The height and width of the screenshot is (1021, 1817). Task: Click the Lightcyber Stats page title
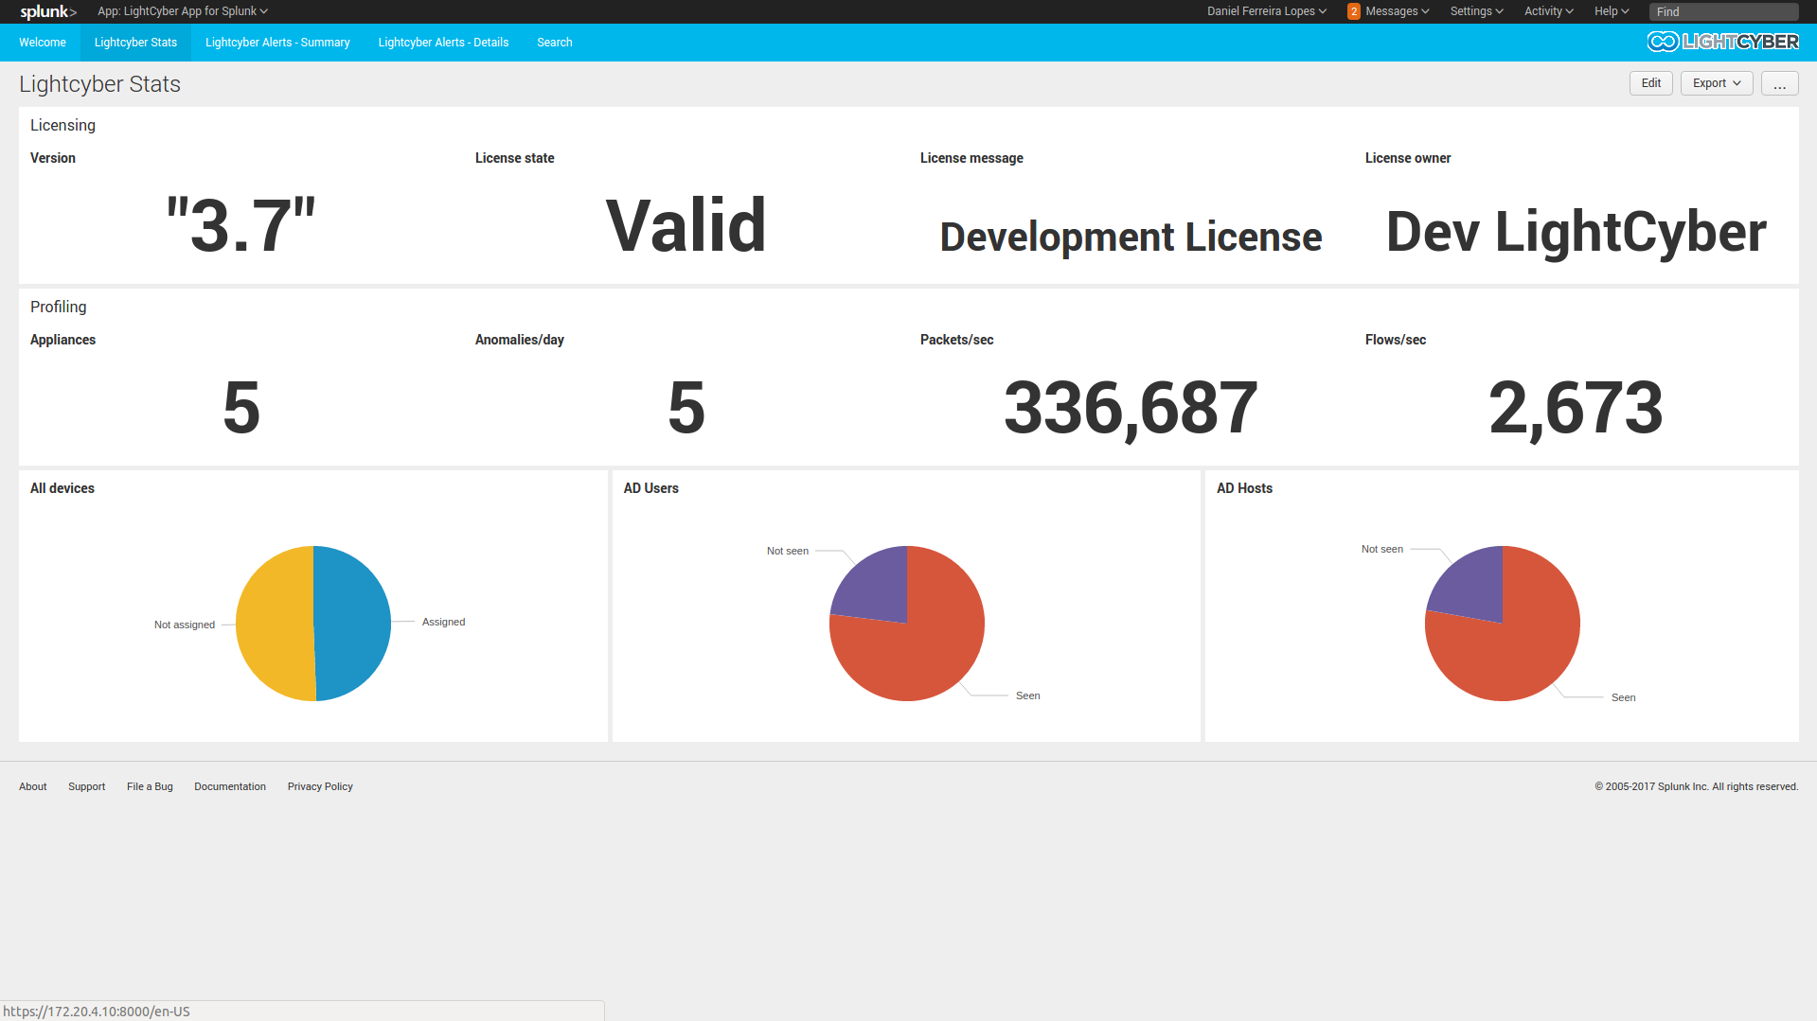[x=99, y=84]
